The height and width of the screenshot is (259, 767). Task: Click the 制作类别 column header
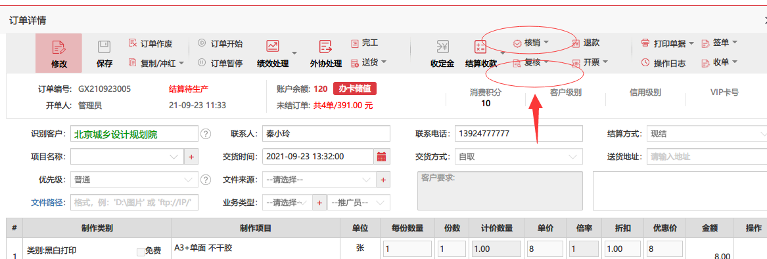(97, 228)
